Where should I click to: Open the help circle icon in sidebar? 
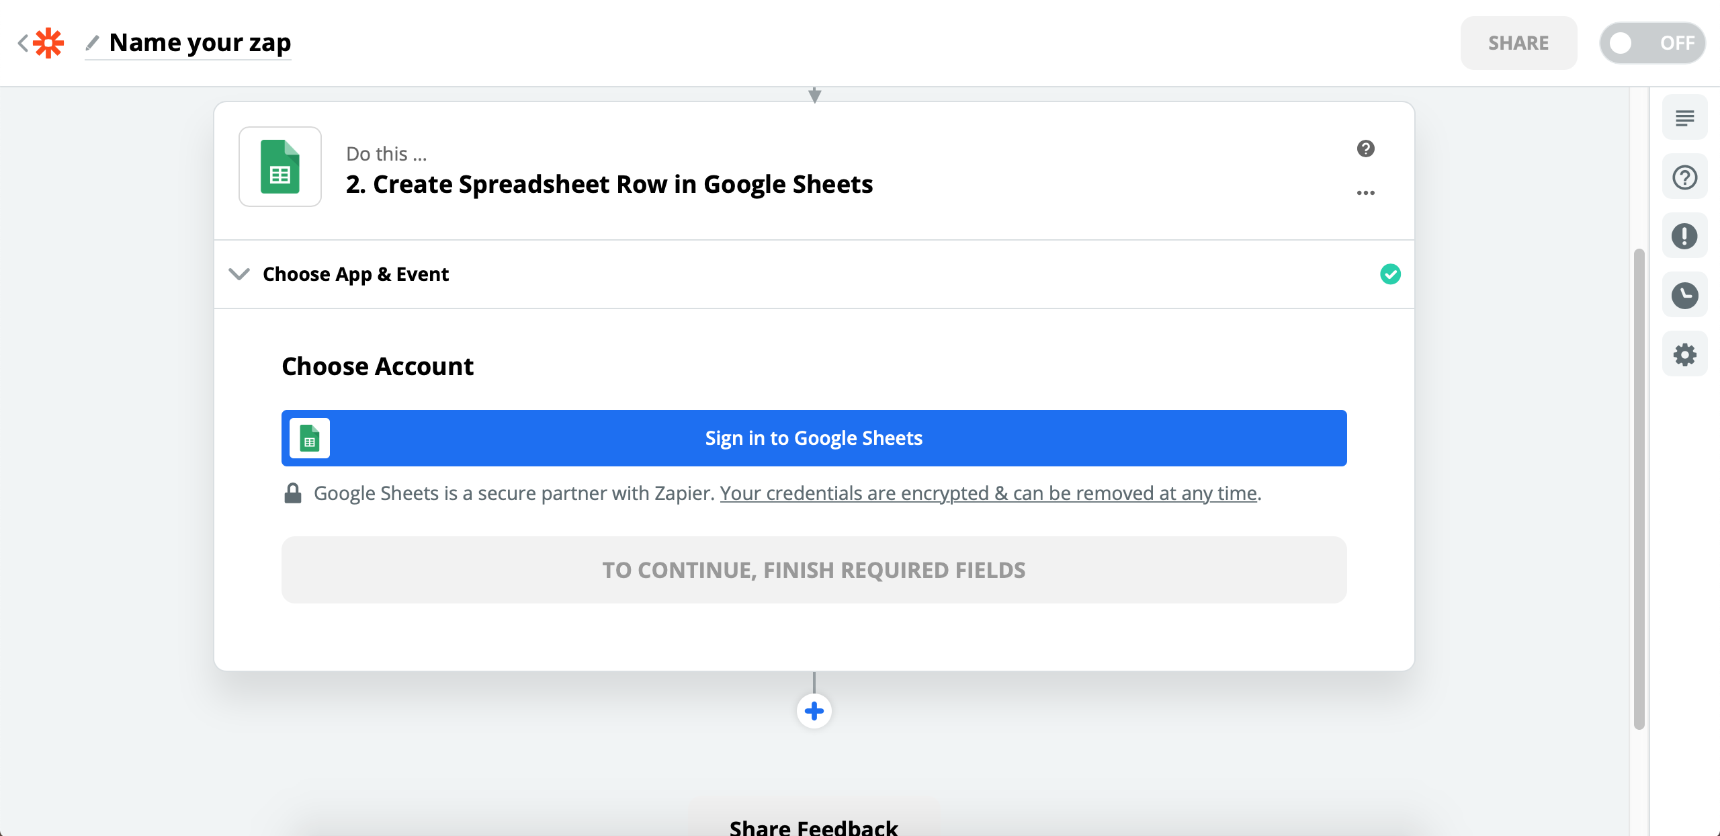point(1684,177)
